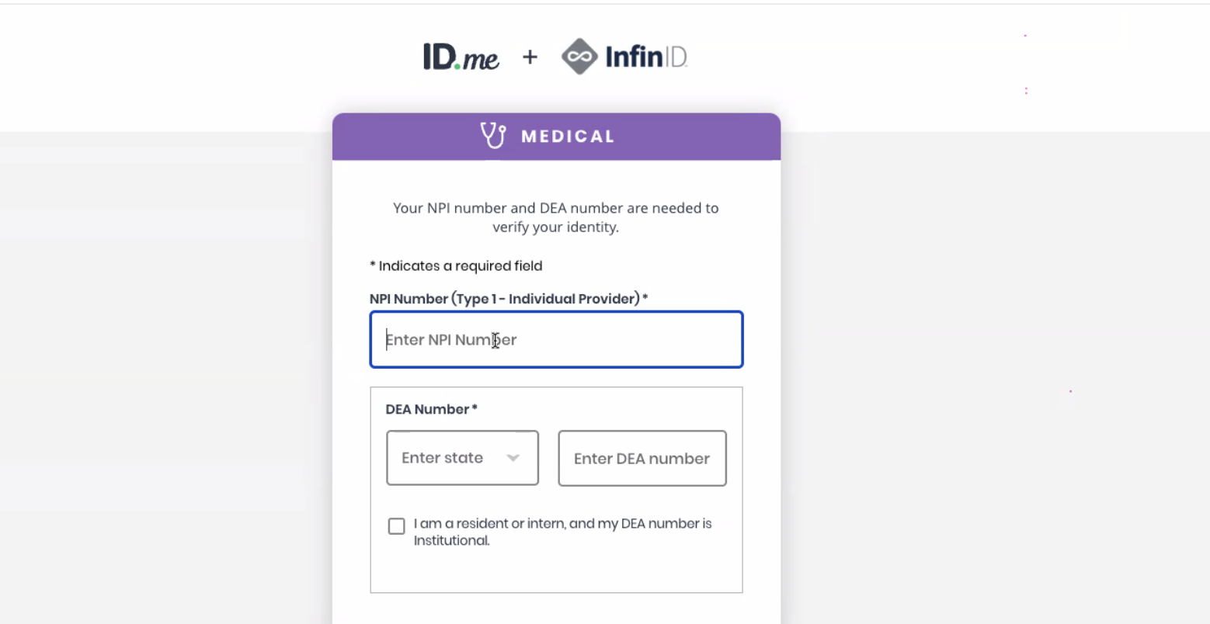Expand the state list using the chevron arrow

pos(513,458)
